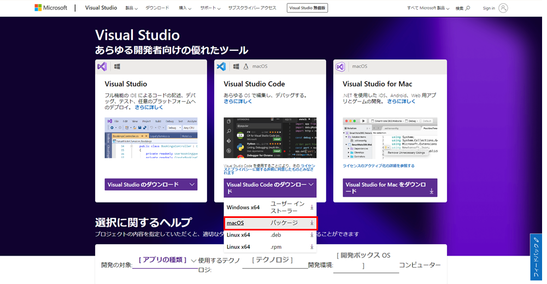Click the user account avatar icon
The height and width of the screenshot is (284, 547).
503,8
